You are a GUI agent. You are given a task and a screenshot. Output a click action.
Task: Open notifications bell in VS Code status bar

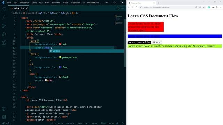(122, 123)
